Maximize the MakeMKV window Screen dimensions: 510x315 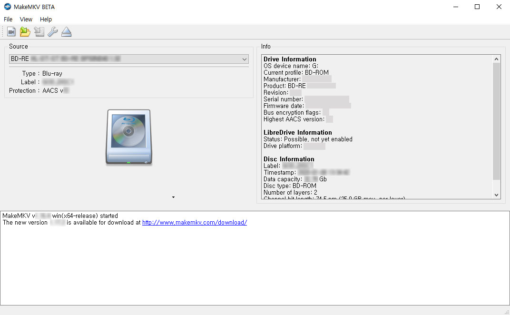point(477,7)
